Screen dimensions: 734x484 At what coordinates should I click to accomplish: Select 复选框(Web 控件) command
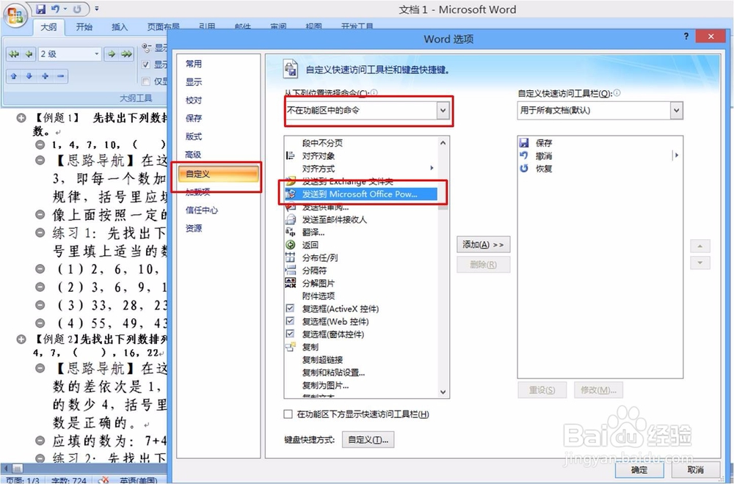click(x=360, y=321)
